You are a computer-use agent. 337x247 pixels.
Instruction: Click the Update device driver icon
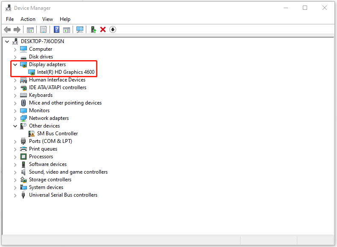pos(93,29)
